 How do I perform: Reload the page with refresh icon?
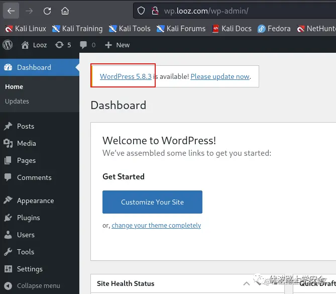(x=47, y=11)
